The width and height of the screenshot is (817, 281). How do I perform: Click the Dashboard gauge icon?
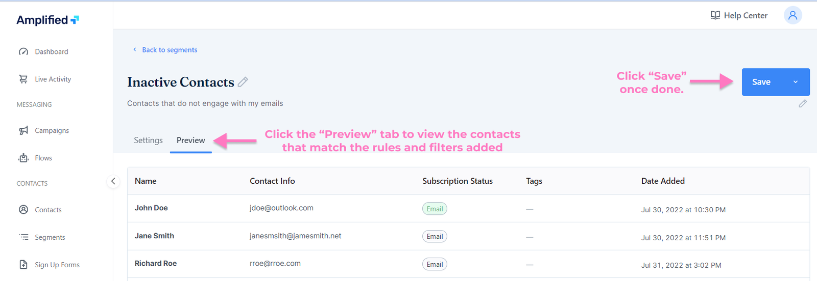(23, 51)
